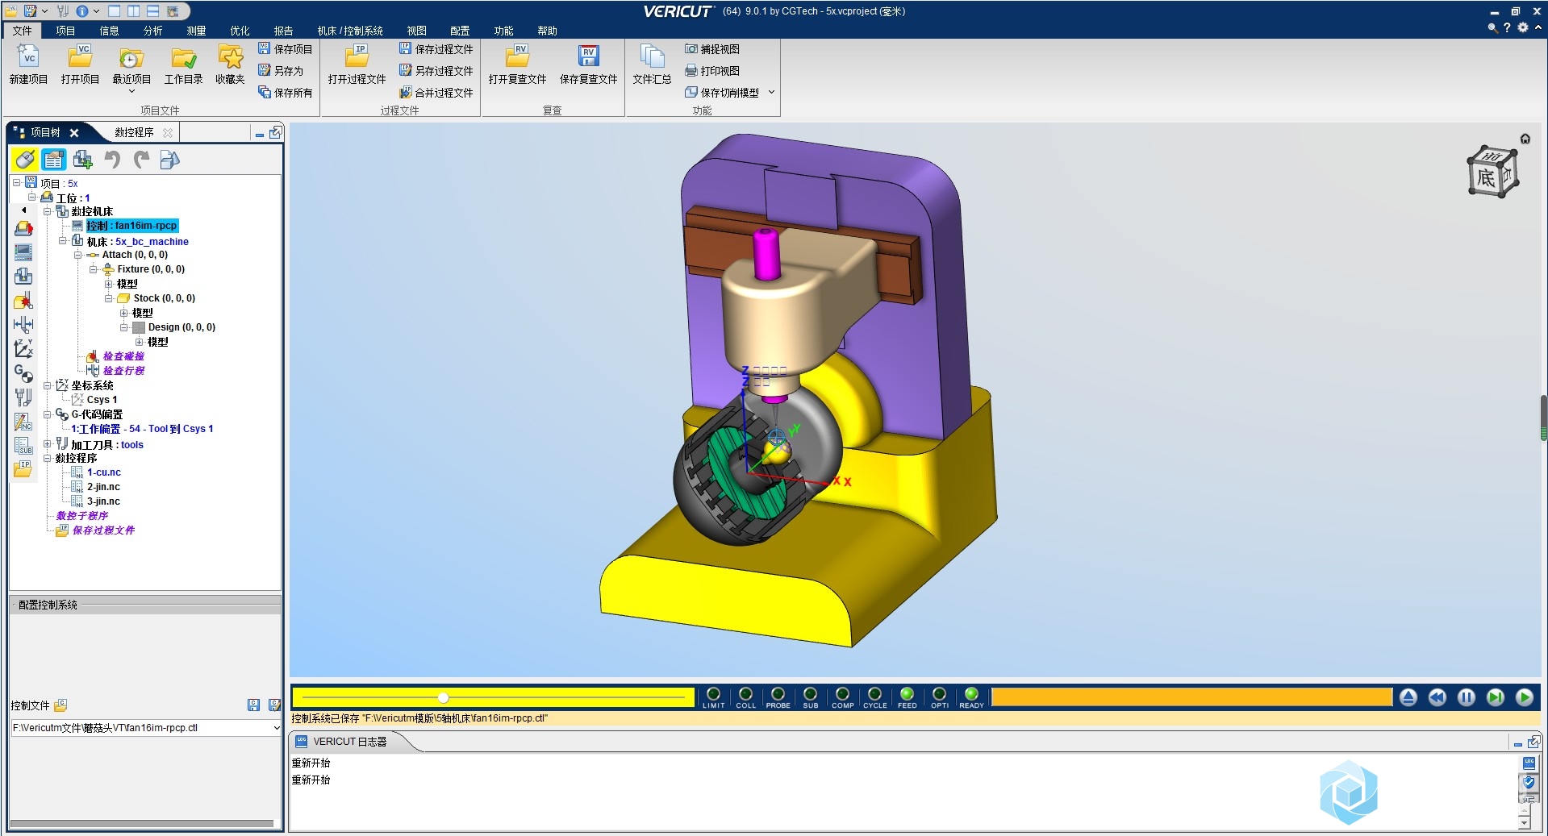1548x836 pixels.
Task: Click the SUB subroutine icon in side strip
Action: pos(23,446)
